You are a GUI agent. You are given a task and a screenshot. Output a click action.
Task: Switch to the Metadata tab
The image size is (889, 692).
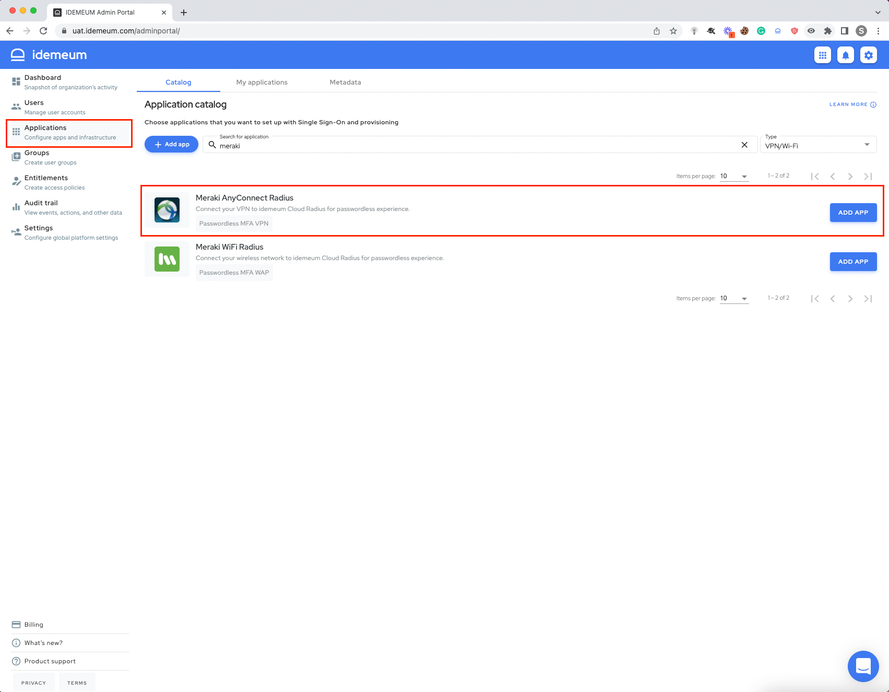[346, 82]
